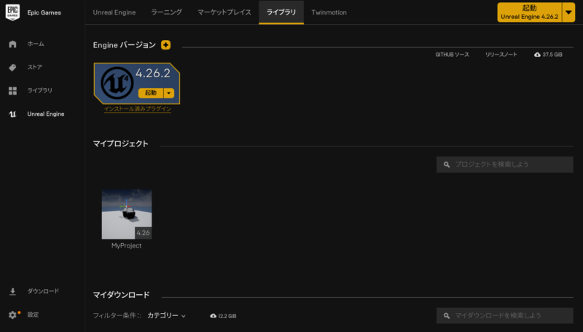Click the Epic Games logo icon
The image size is (583, 332).
(12, 12)
